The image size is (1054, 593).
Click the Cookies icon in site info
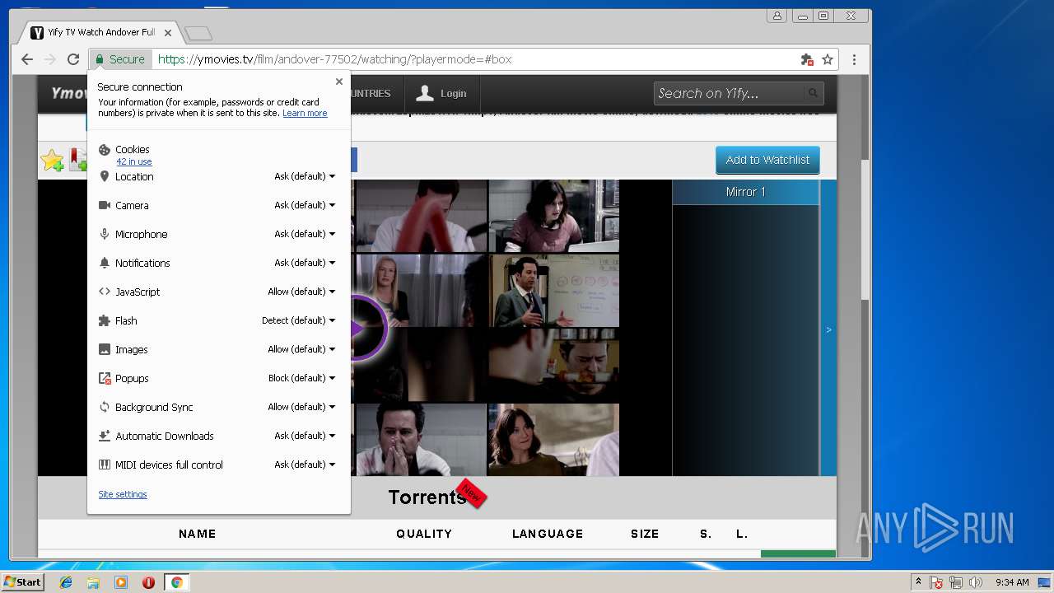[105, 150]
